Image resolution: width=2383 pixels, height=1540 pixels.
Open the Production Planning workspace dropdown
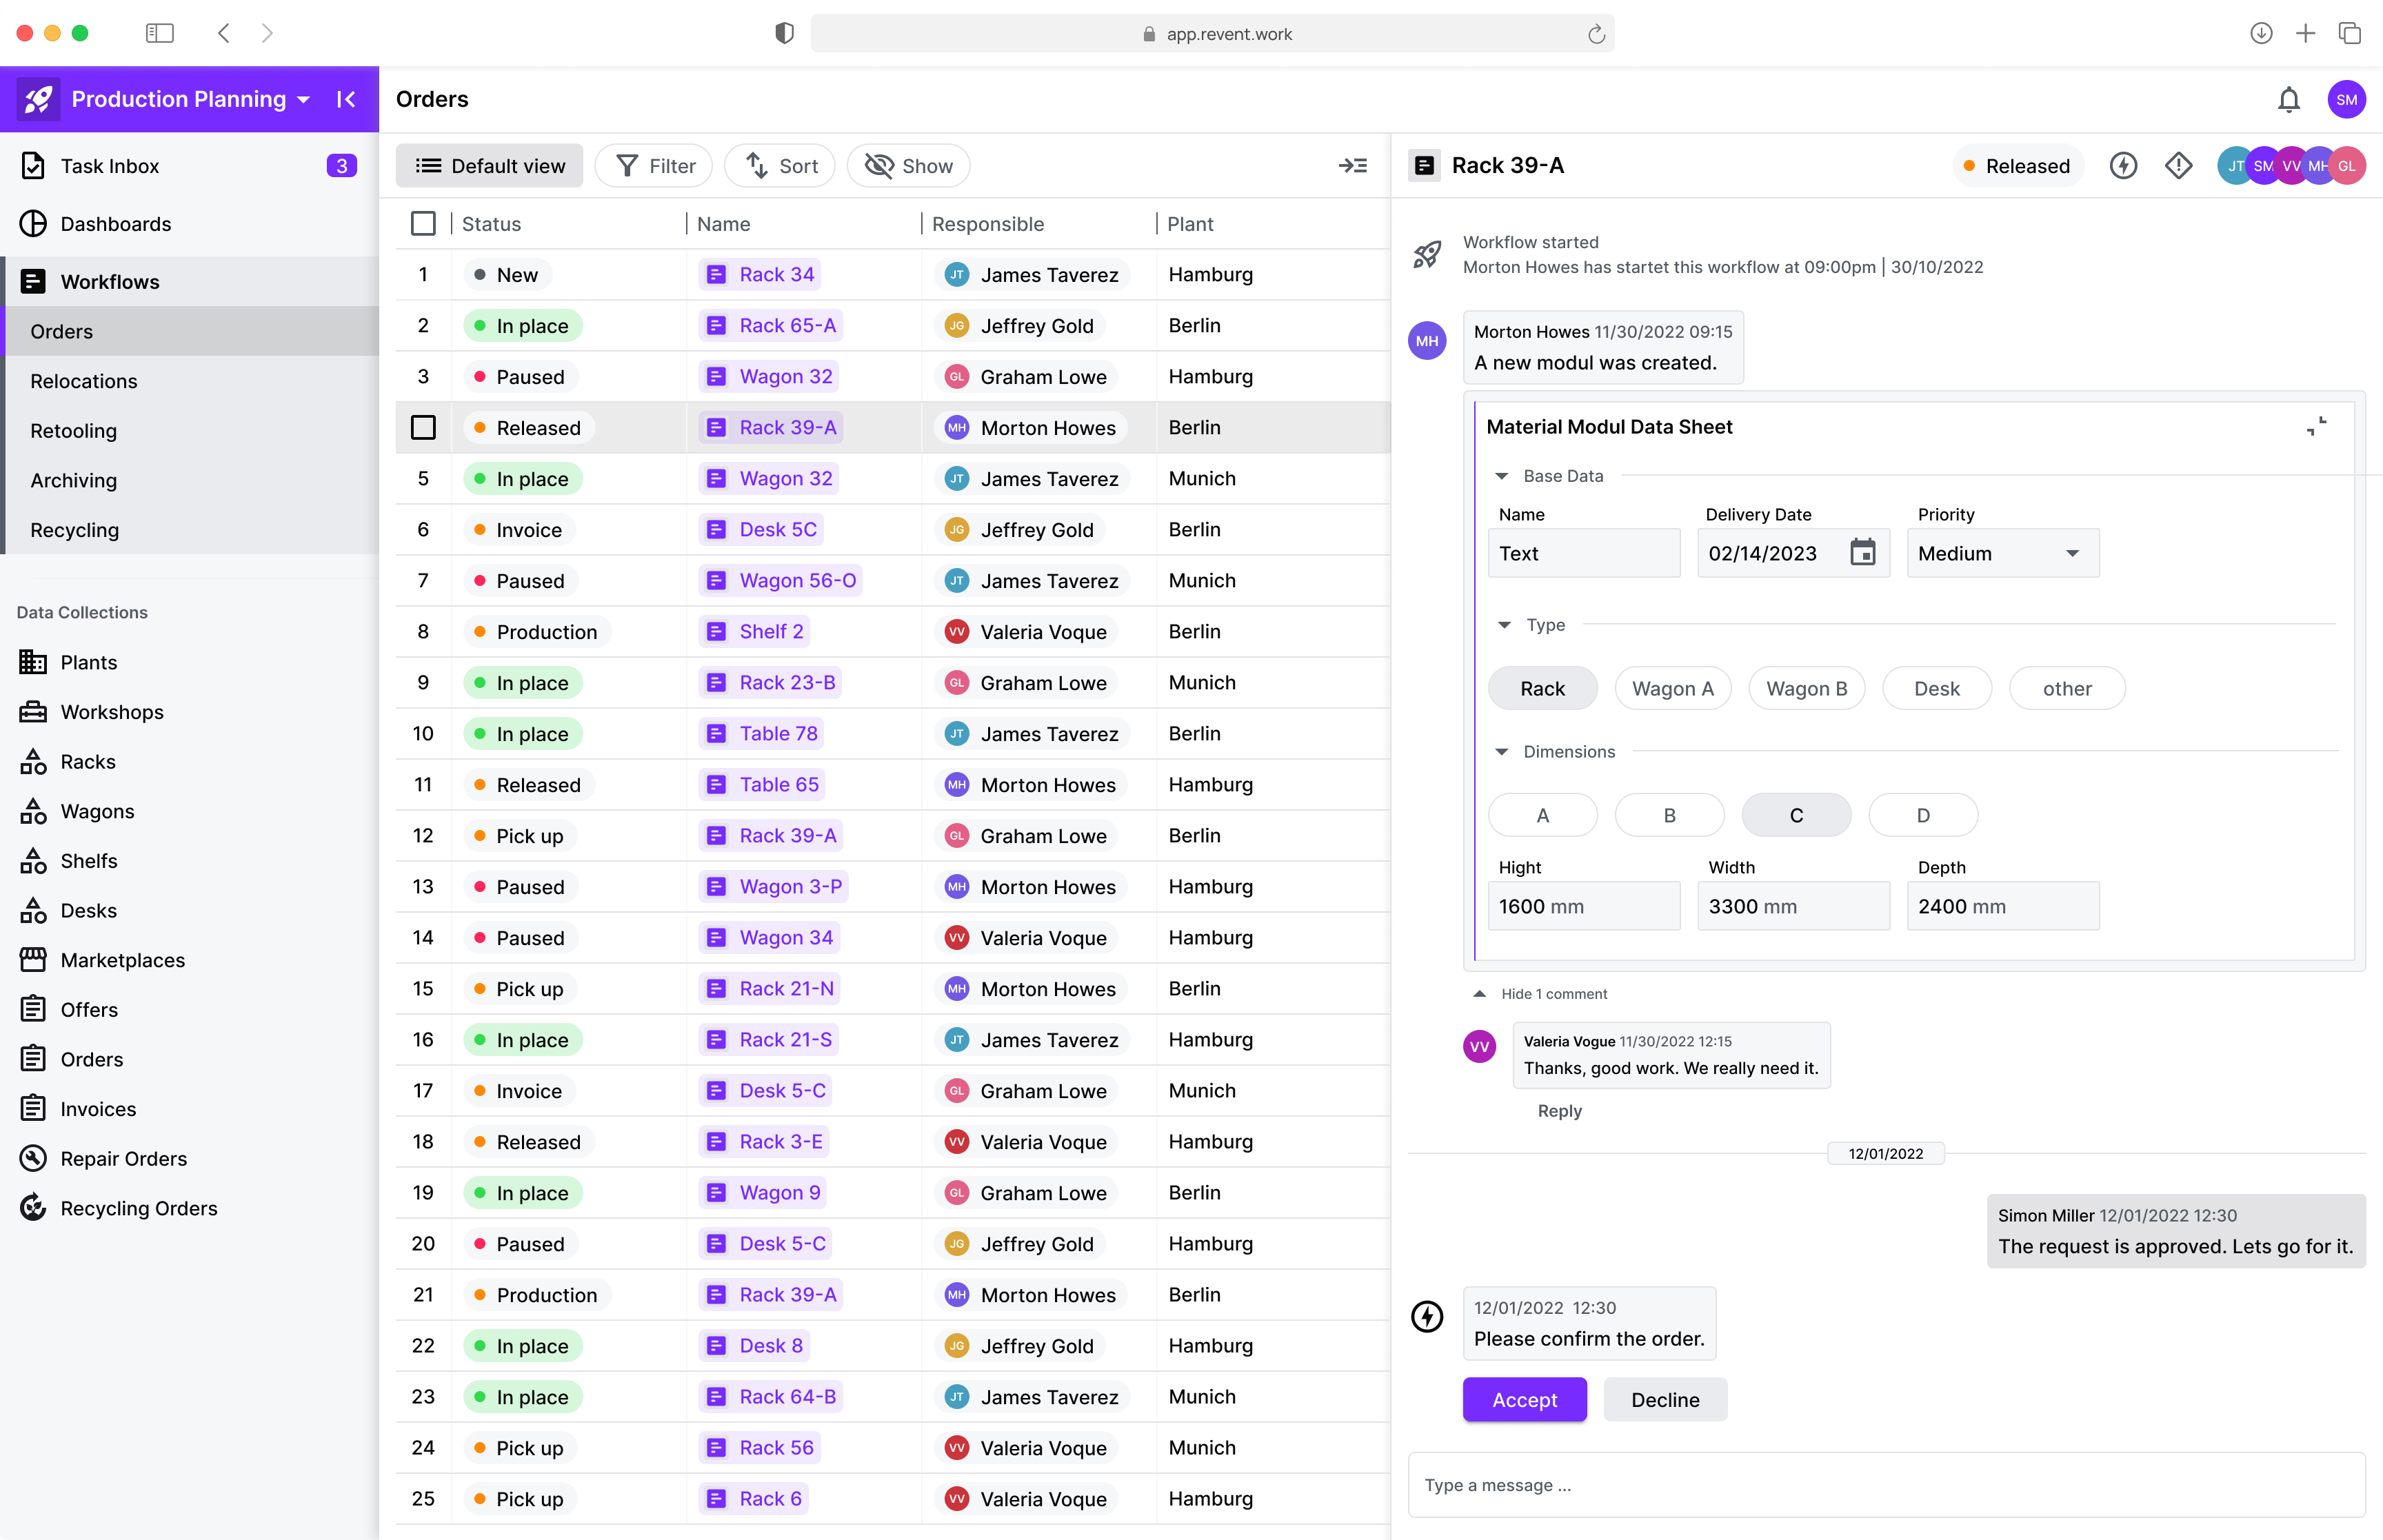pyautogui.click(x=303, y=99)
